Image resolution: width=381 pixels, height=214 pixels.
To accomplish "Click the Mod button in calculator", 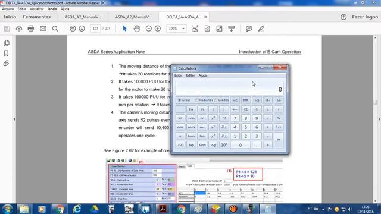I will pyautogui.click(x=202, y=145).
